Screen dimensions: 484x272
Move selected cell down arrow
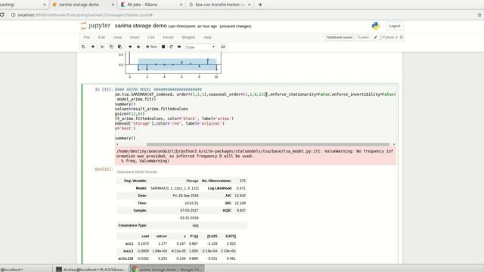click(138, 47)
